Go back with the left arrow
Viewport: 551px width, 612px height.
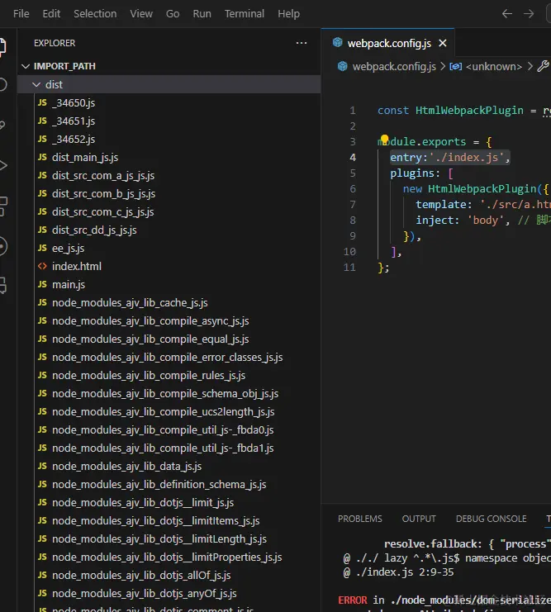507,14
